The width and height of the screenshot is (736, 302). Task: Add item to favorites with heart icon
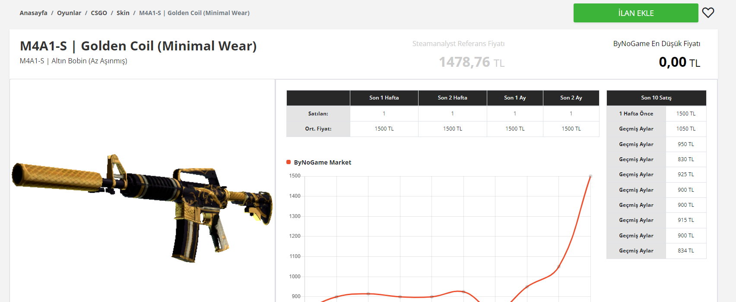[708, 13]
